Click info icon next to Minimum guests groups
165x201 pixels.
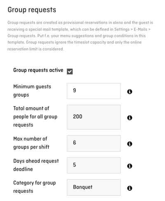(x=130, y=92)
